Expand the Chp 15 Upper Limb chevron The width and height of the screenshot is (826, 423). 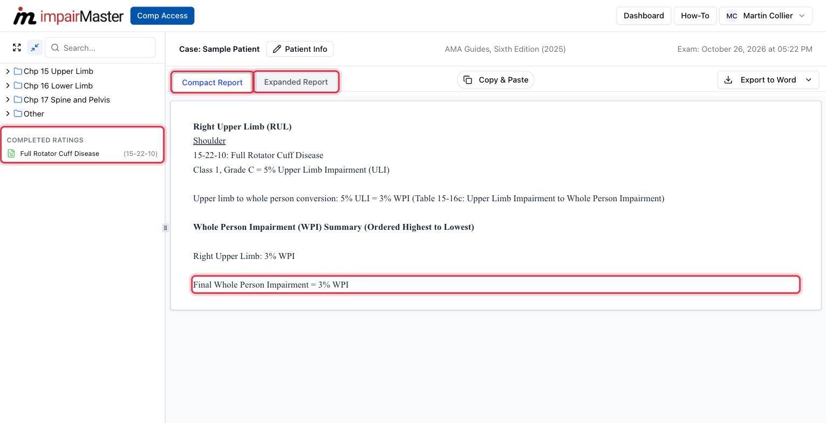pos(8,71)
